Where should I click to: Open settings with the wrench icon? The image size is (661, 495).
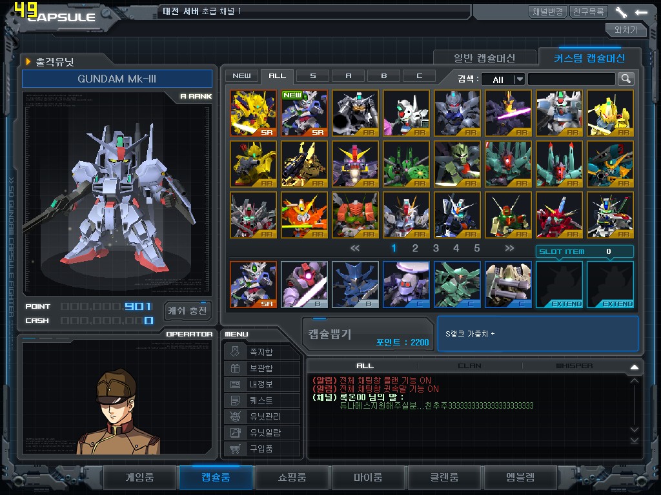621,12
